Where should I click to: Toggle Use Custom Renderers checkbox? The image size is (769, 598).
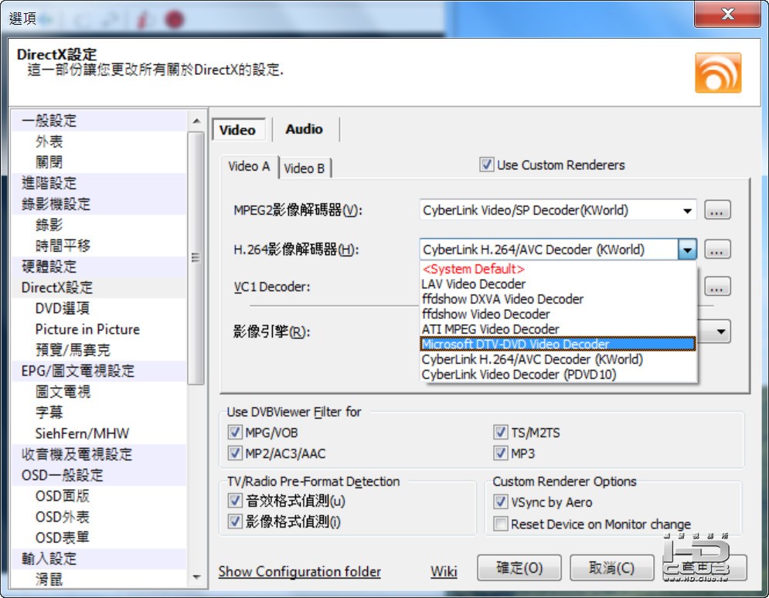pos(486,165)
